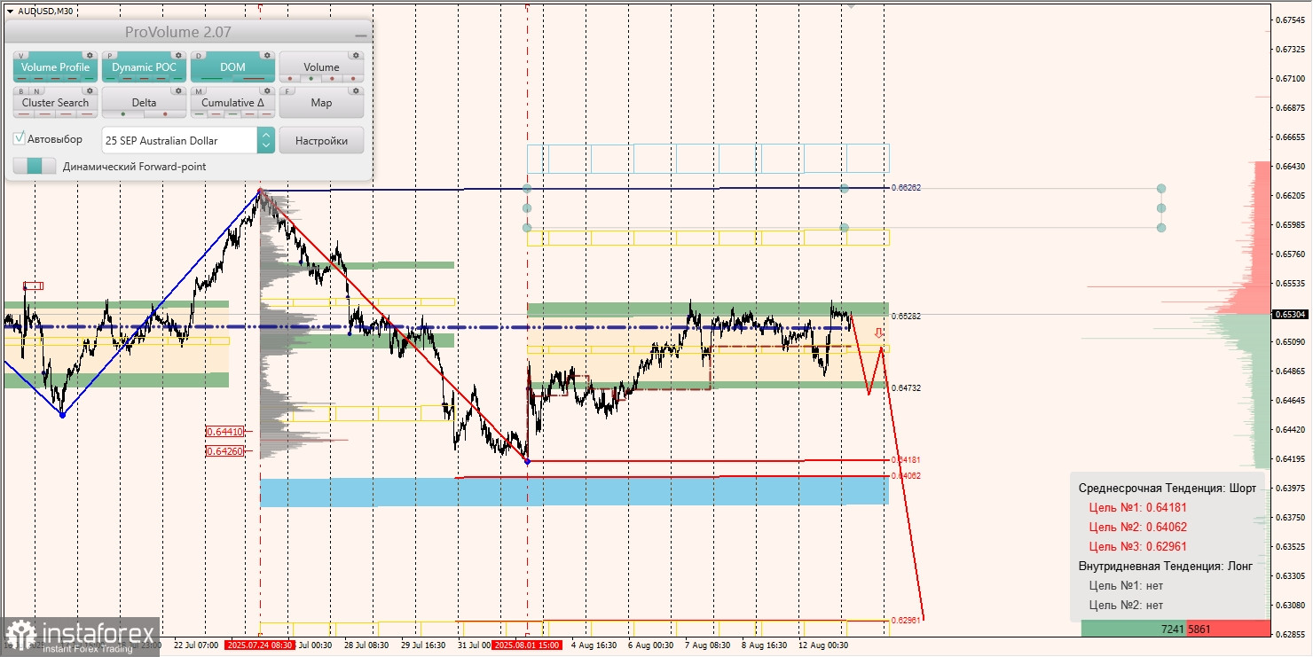
Task: Click the 0.62961 level label on chart
Action: point(906,620)
